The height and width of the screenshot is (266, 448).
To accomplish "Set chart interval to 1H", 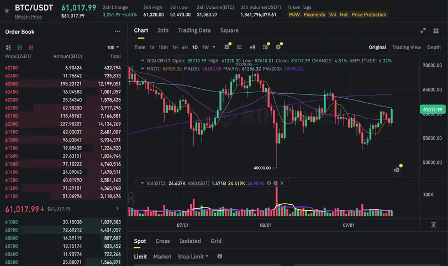I will pos(175,47).
